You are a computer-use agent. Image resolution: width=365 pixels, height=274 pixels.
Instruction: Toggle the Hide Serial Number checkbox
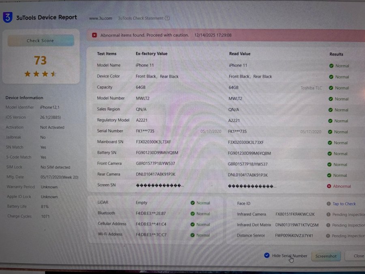pos(266,256)
